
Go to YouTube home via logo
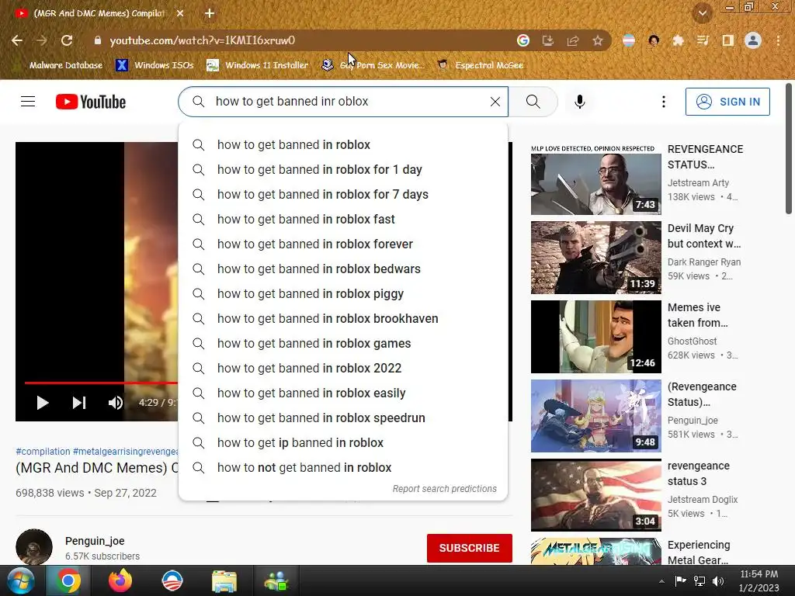click(91, 102)
